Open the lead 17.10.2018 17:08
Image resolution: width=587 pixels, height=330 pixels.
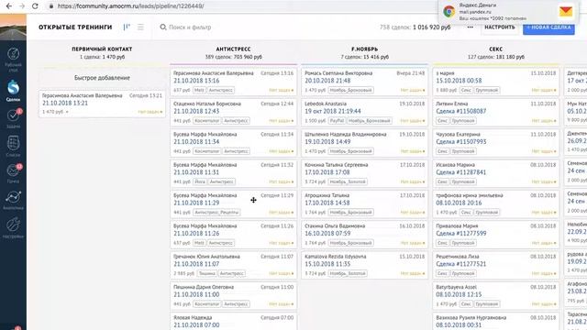(327, 172)
